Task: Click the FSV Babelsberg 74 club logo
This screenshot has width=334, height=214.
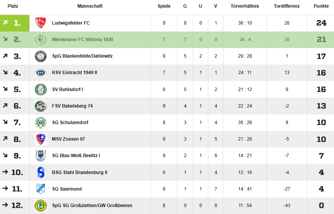Action: click(x=40, y=106)
